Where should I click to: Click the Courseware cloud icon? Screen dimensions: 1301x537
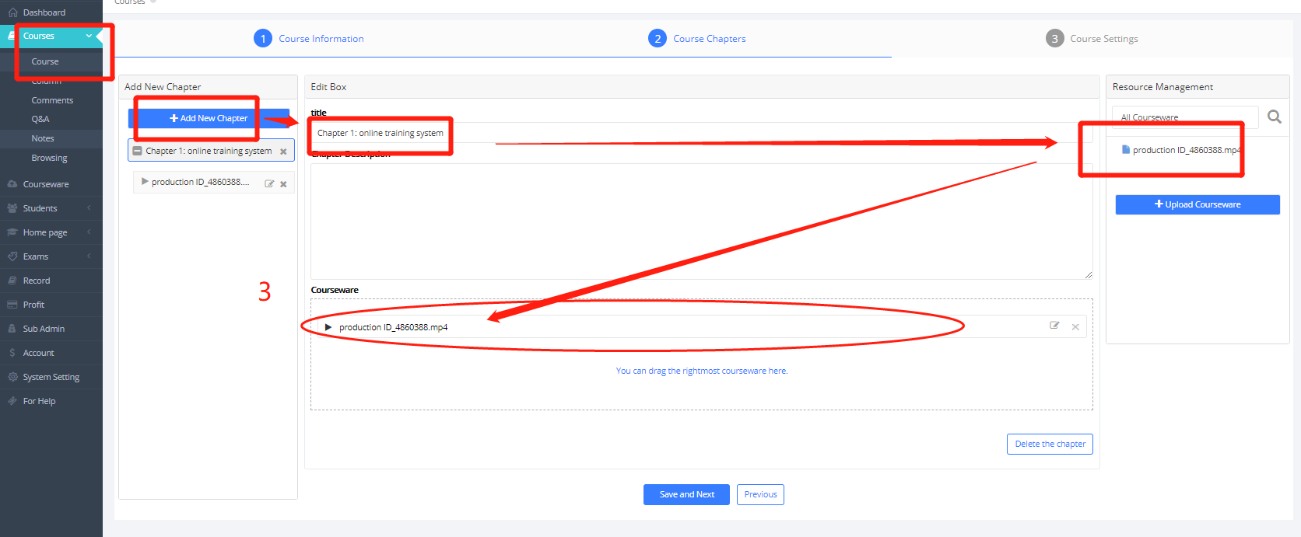pos(12,184)
